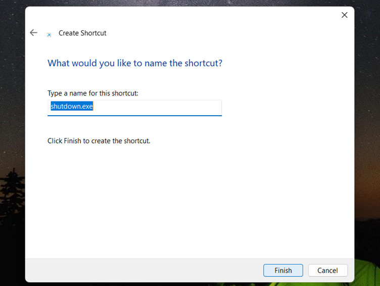Close the Create Shortcut dialog
380x286 pixels.
click(345, 15)
